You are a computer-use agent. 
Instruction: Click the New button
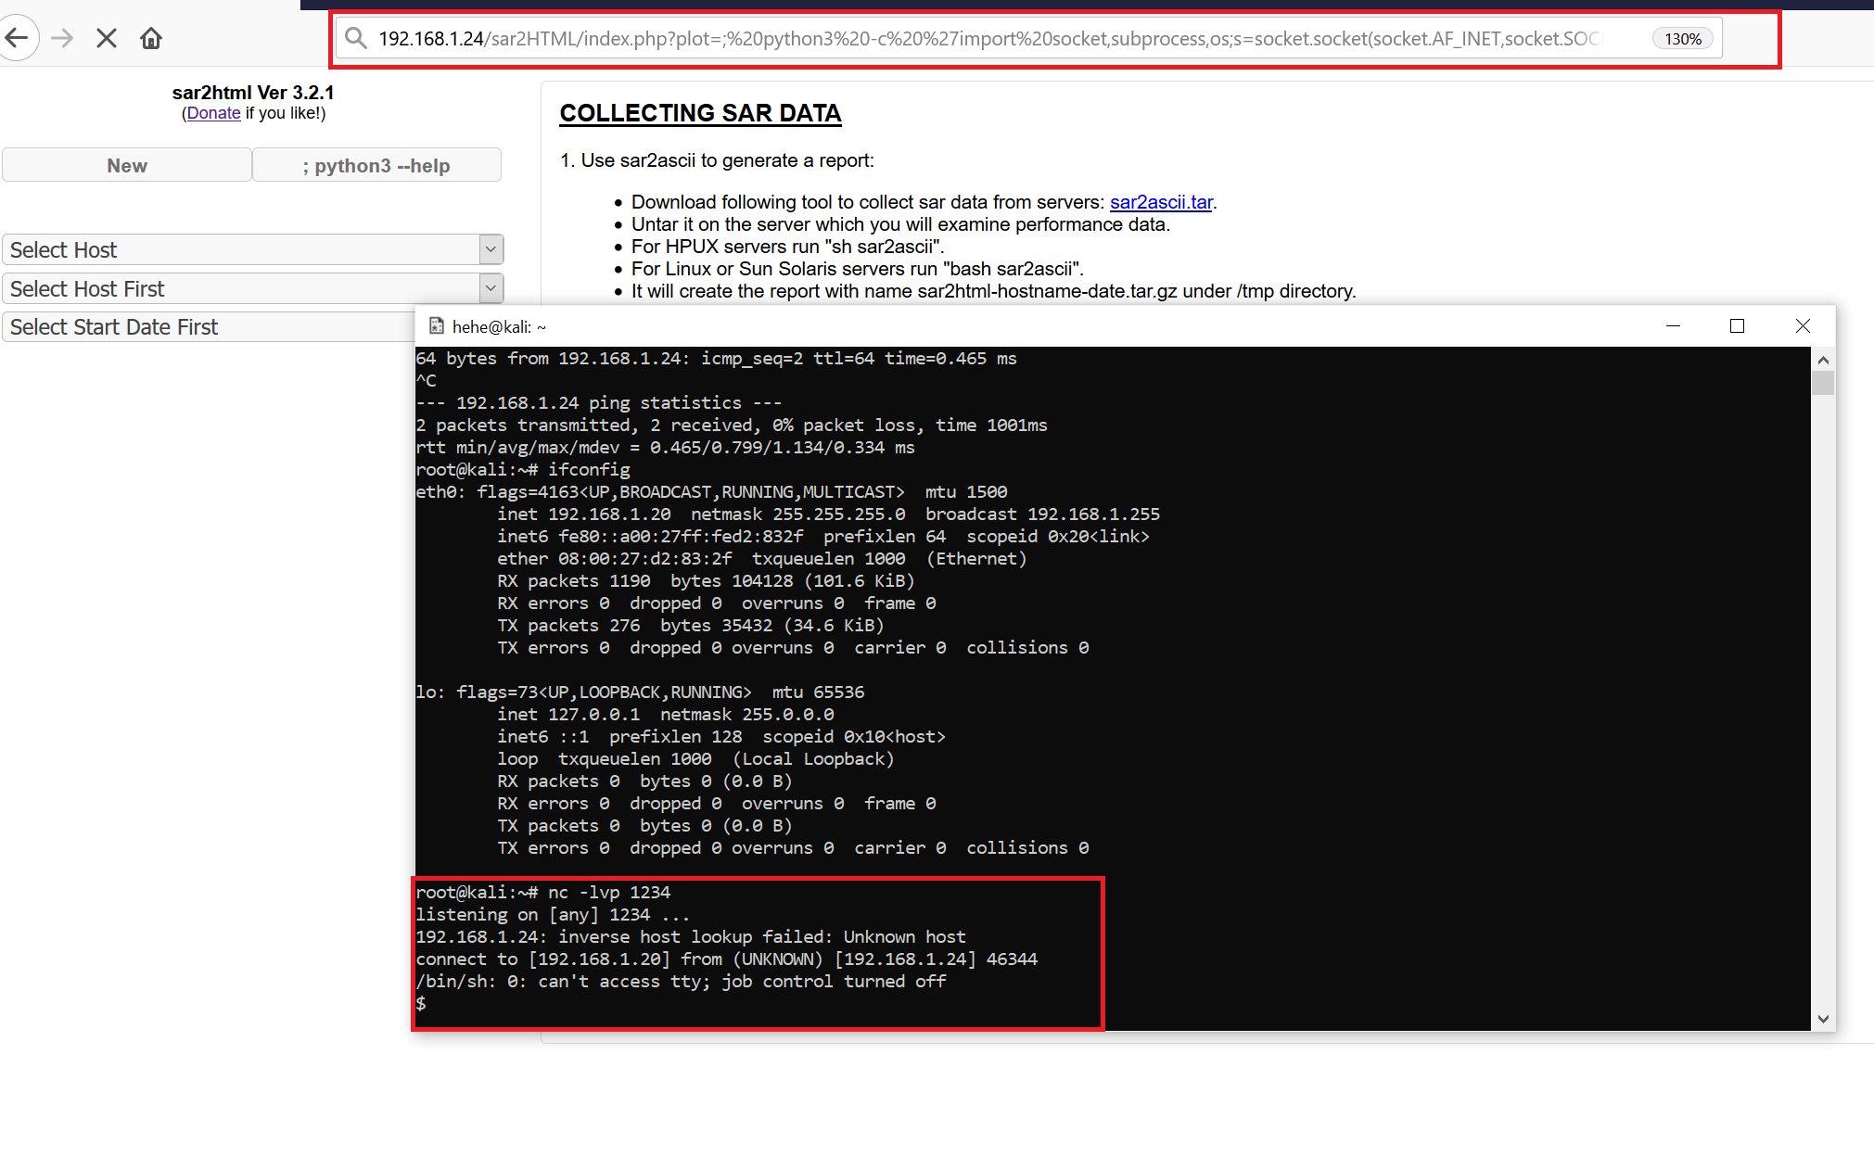click(x=127, y=165)
